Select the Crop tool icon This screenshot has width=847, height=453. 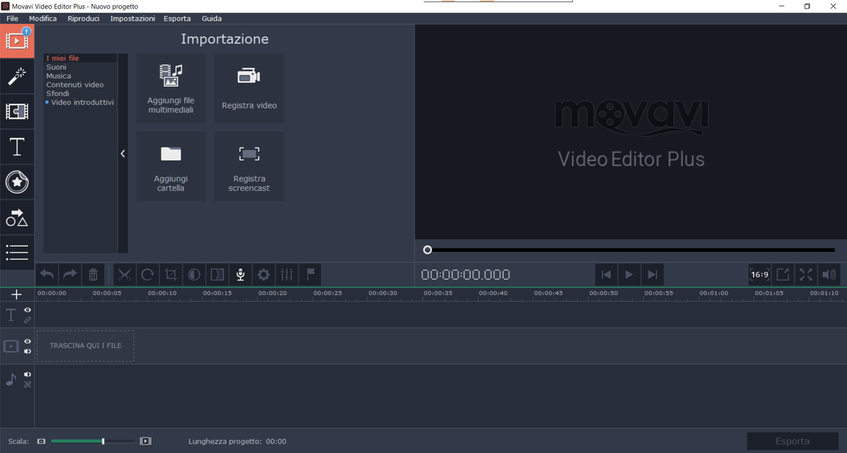click(x=171, y=274)
